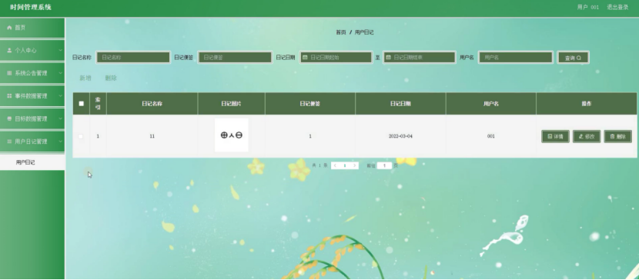Click calendar icon in 日记日期起始 field
639x280 pixels.
click(305, 58)
